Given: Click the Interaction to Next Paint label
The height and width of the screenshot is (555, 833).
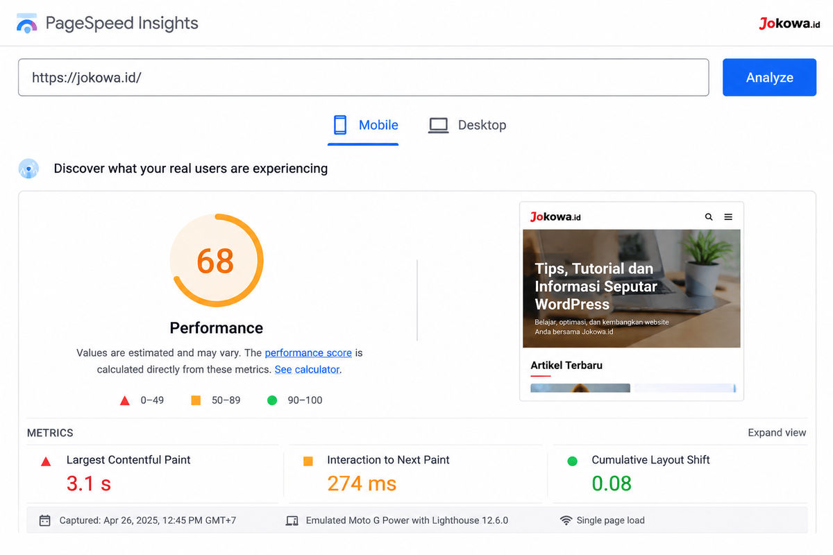Looking at the screenshot, I should [388, 460].
